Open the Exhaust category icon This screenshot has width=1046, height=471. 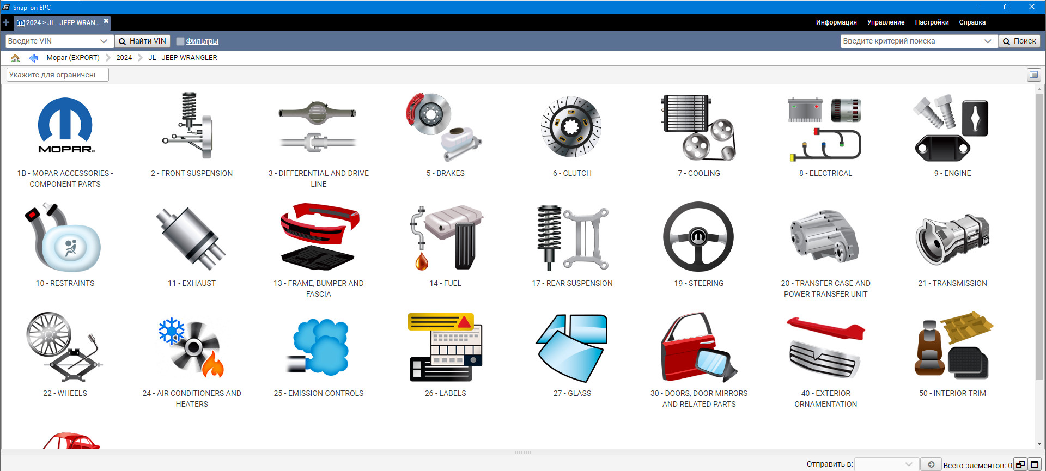tap(191, 238)
